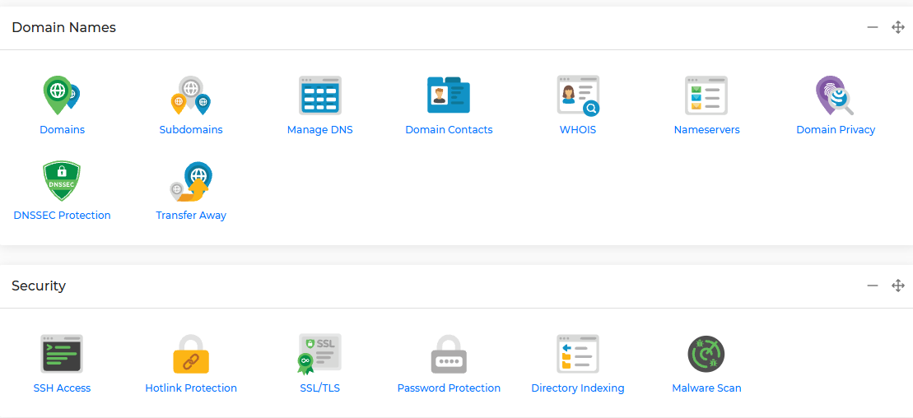913x418 pixels.
Task: Open the SSH Access terminal icon
Action: (x=62, y=353)
